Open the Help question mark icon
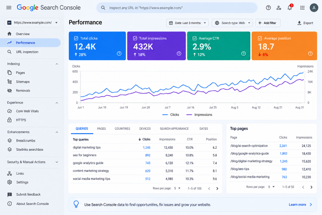Image resolution: width=322 pixels, height=215 pixels. [268, 8]
